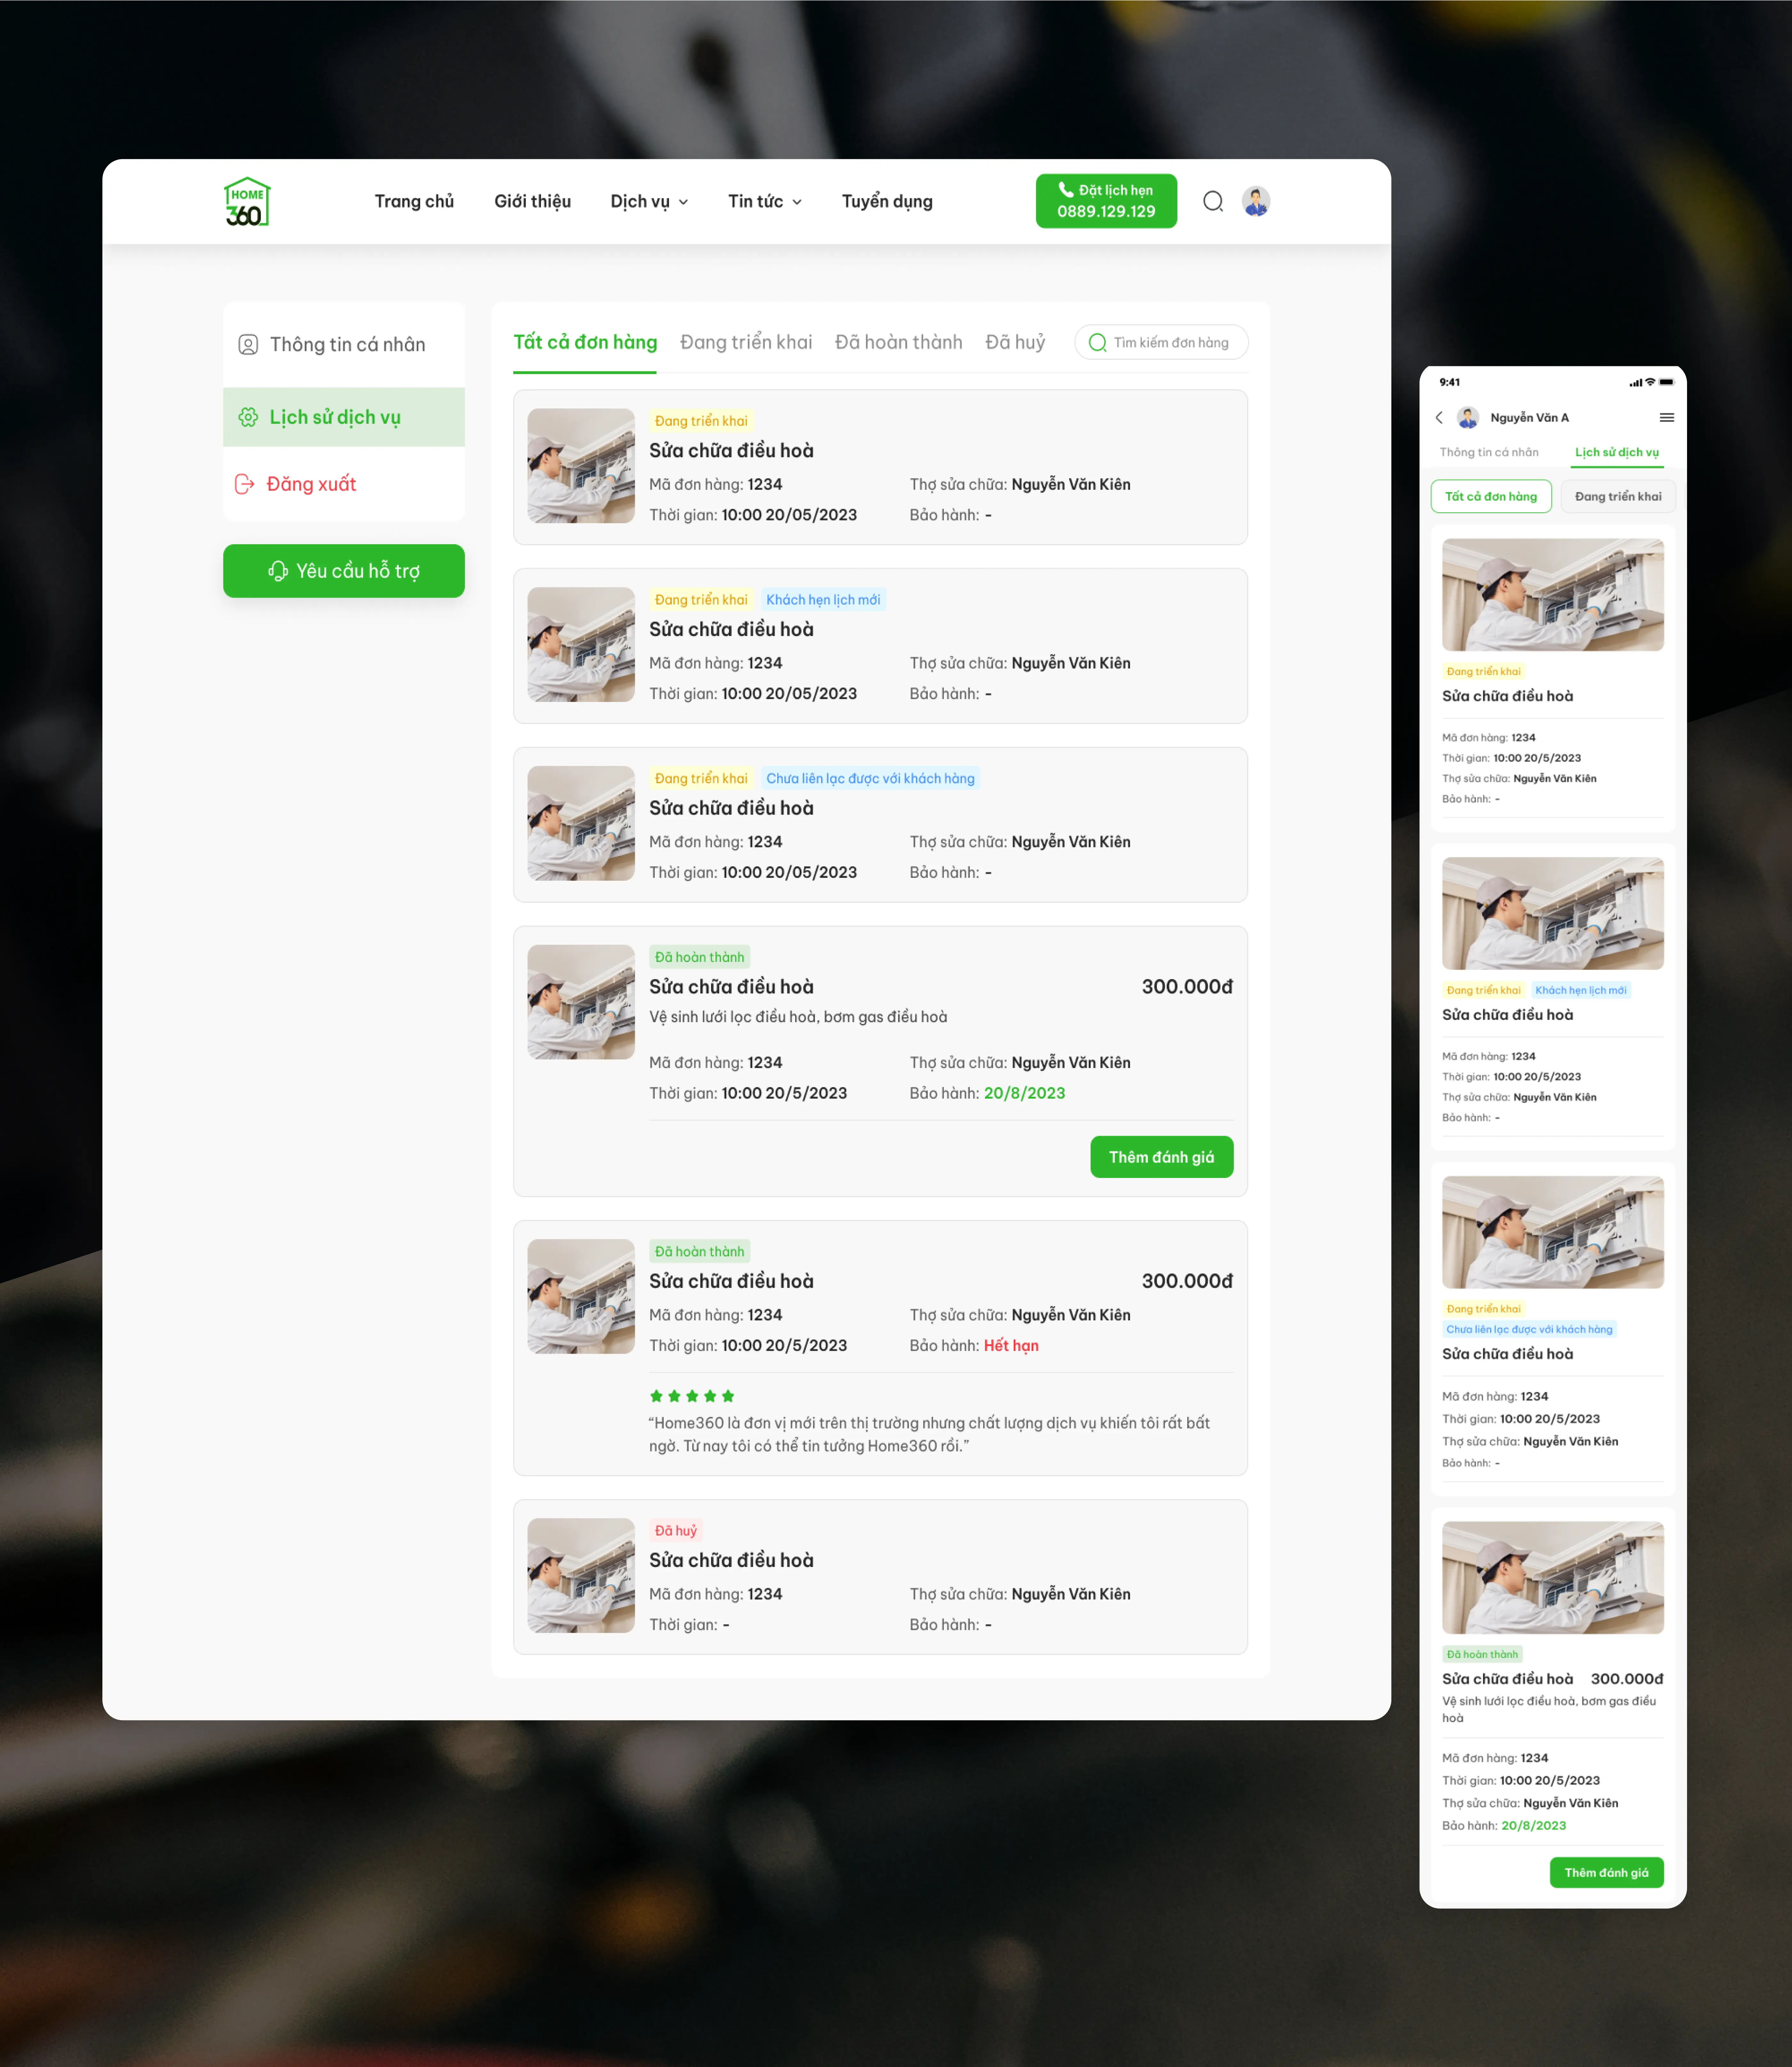The image size is (1792, 2067).
Task: Click the Đăng xuất logout icon
Action: [244, 484]
